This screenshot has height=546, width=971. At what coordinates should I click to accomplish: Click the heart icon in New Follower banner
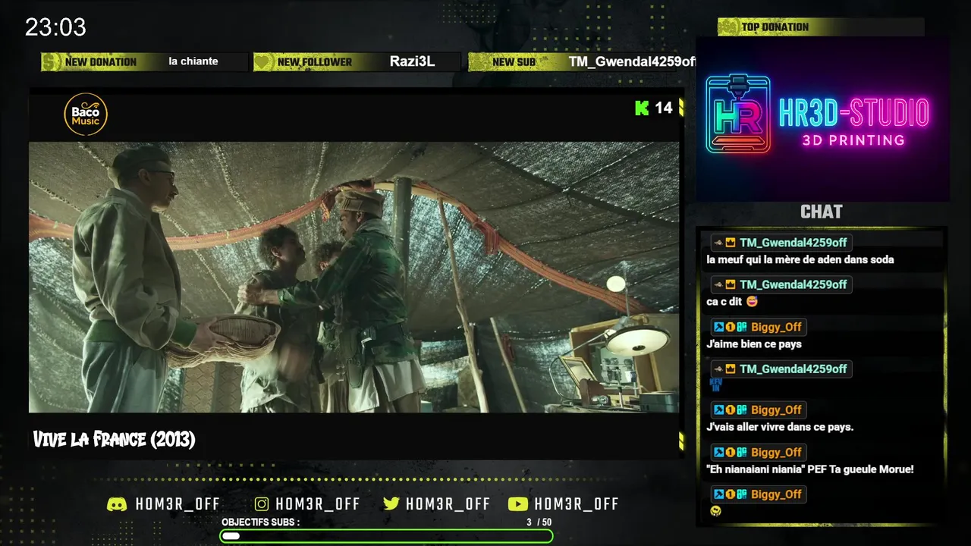pyautogui.click(x=263, y=62)
